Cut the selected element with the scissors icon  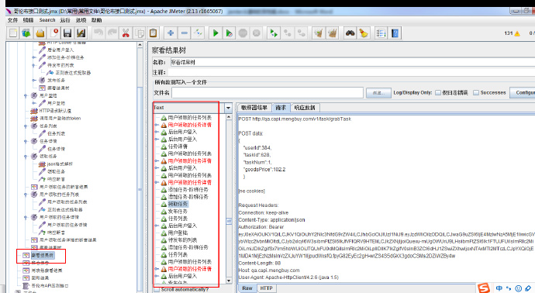tap(126, 33)
